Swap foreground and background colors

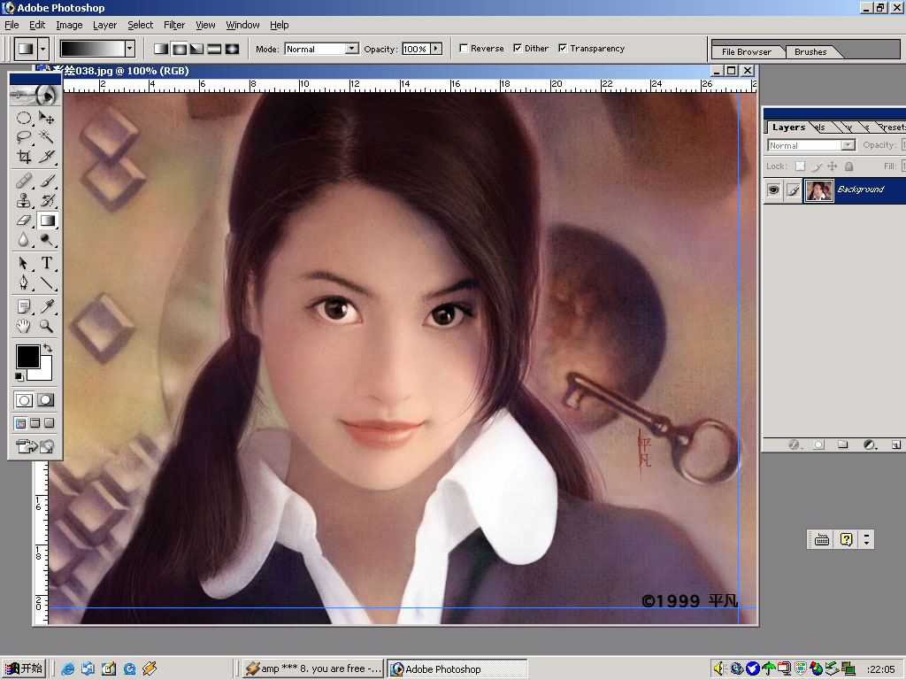click(48, 348)
